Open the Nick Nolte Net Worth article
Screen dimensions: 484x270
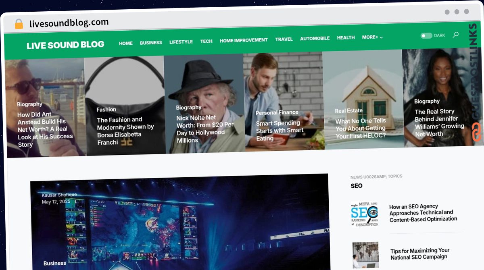pyautogui.click(x=205, y=129)
